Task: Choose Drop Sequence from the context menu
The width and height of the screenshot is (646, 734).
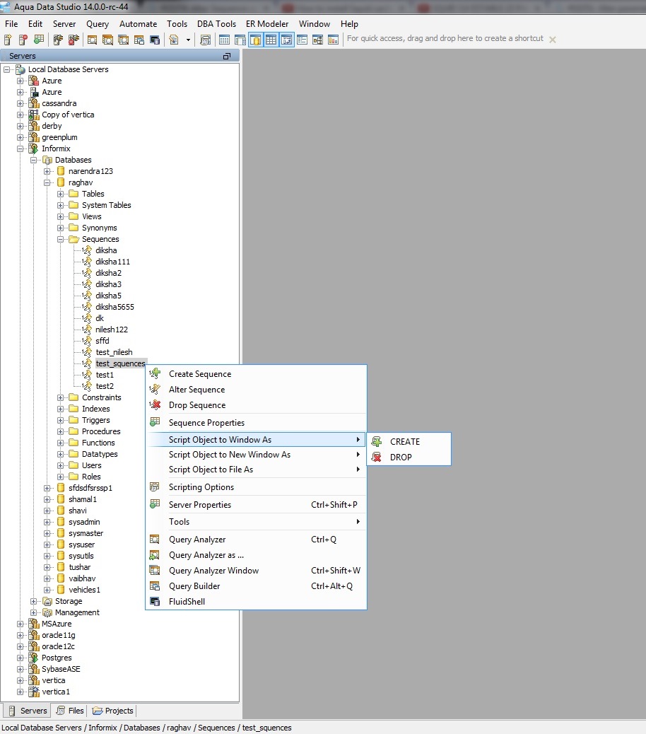Action: coord(256,405)
